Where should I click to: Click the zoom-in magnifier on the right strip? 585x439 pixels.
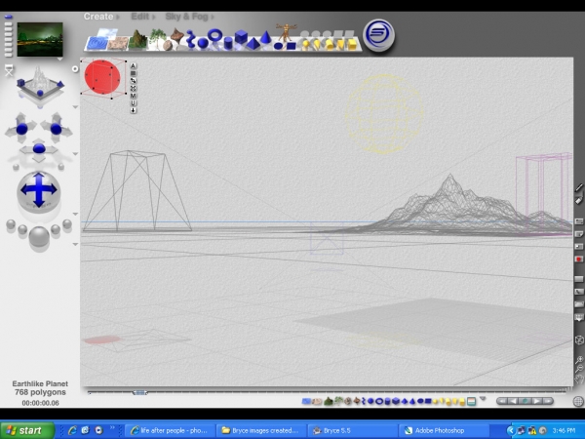[x=579, y=360]
